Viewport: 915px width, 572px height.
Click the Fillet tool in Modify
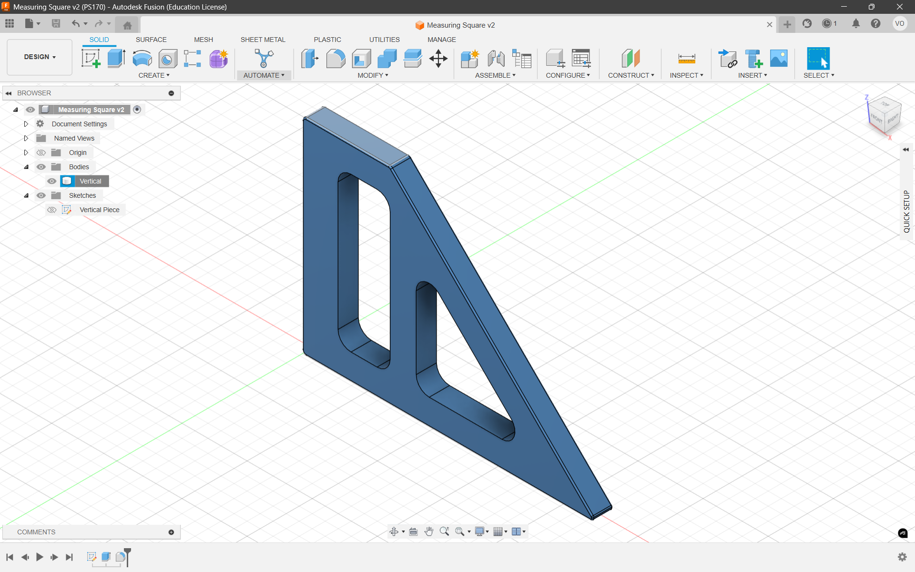pyautogui.click(x=335, y=59)
